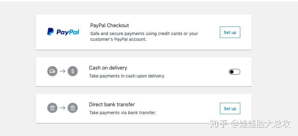
Task: Click the arrow between the two bank icons
Action: 62,108
